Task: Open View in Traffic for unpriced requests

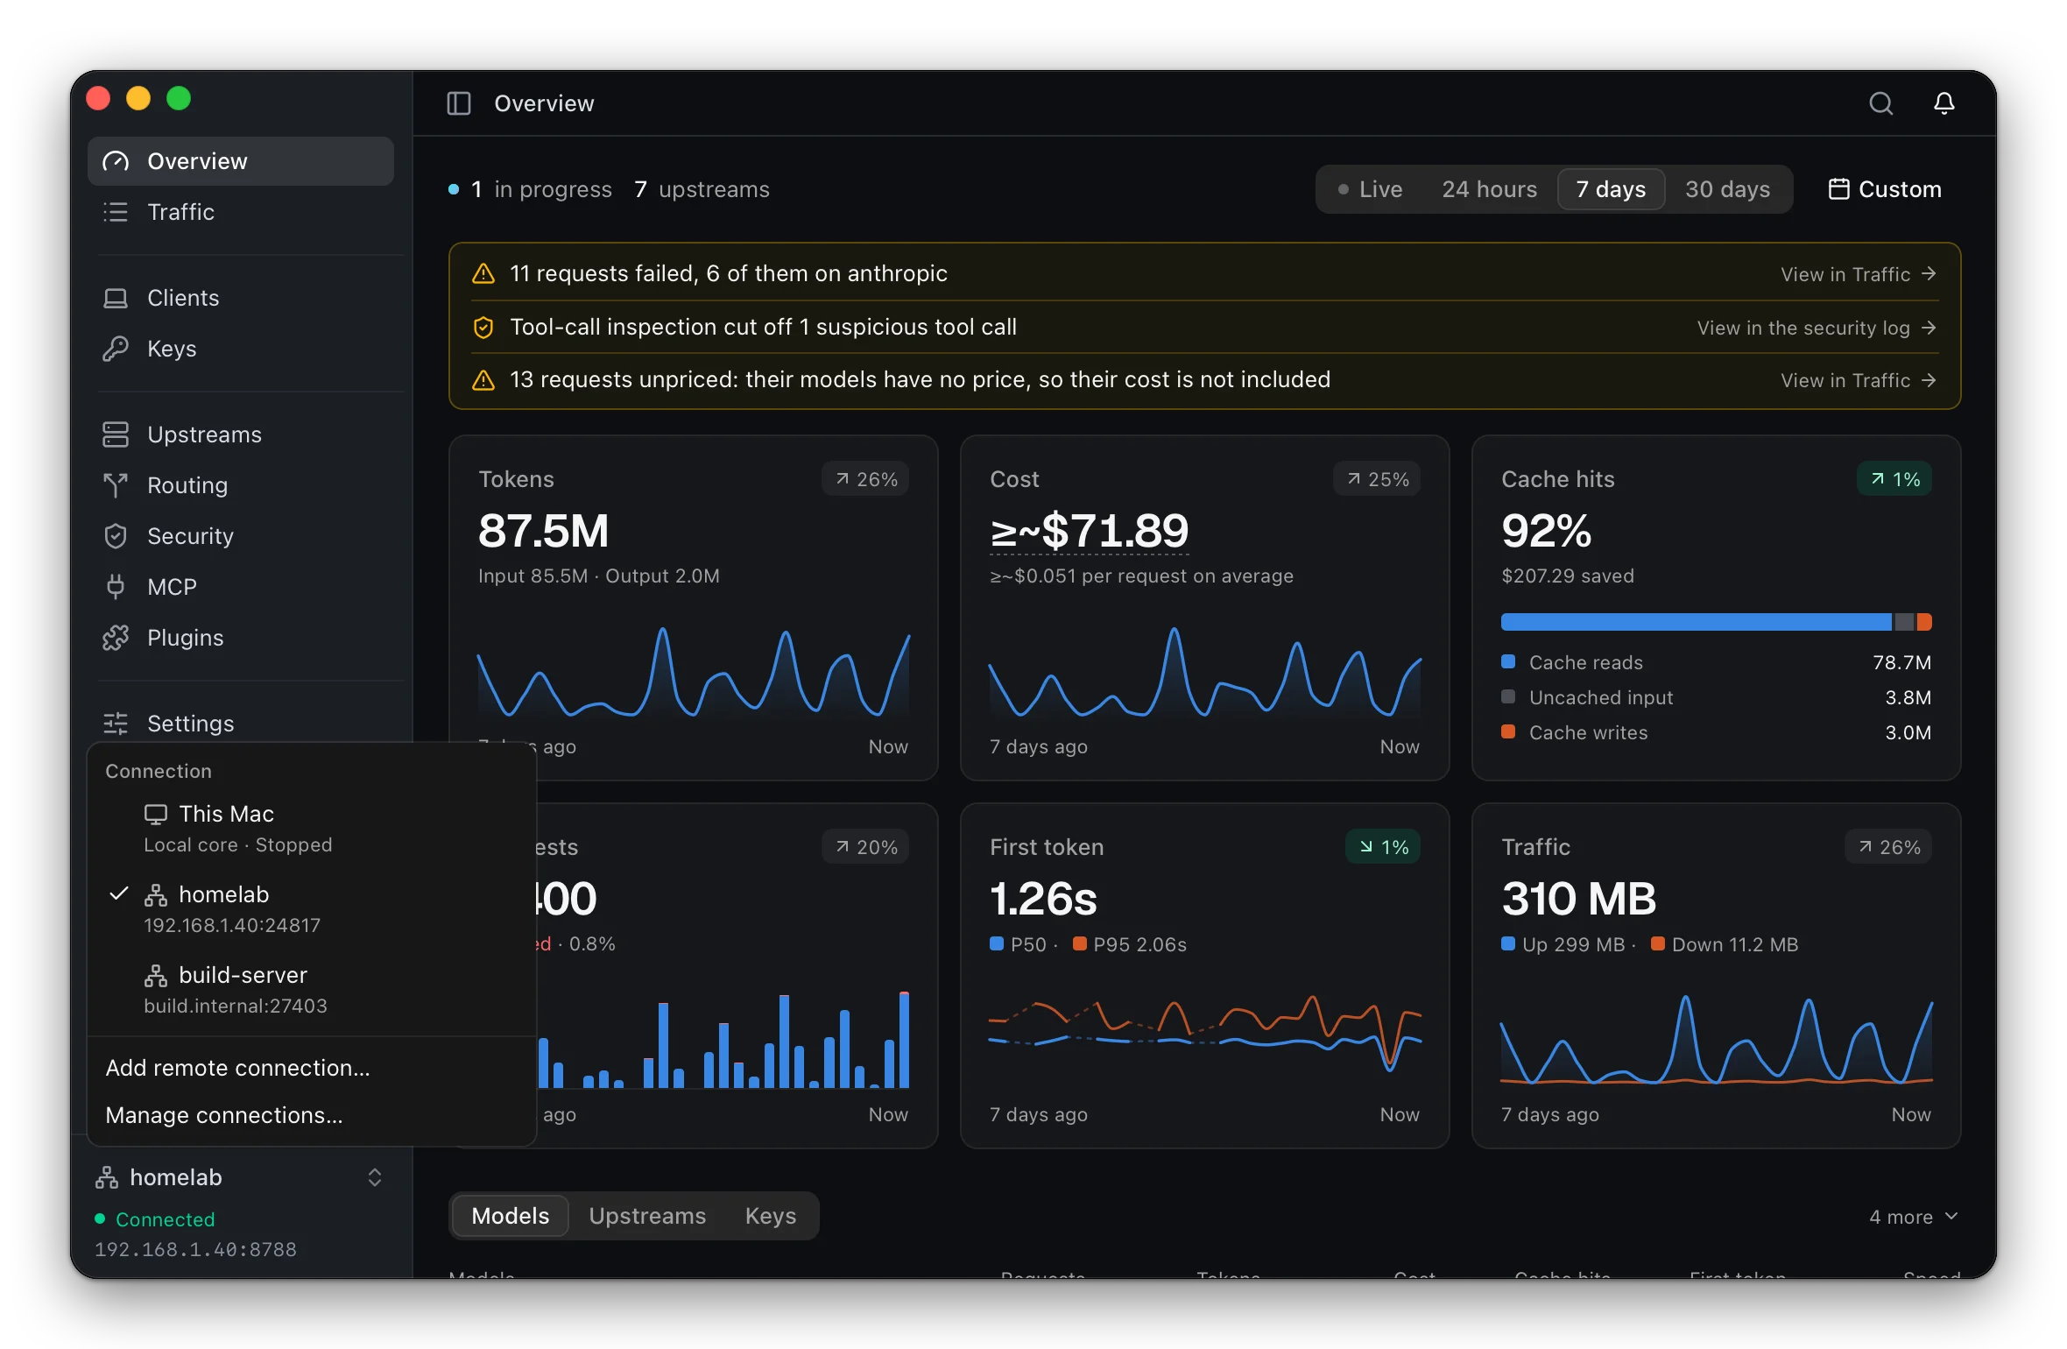Action: pyautogui.click(x=1858, y=380)
